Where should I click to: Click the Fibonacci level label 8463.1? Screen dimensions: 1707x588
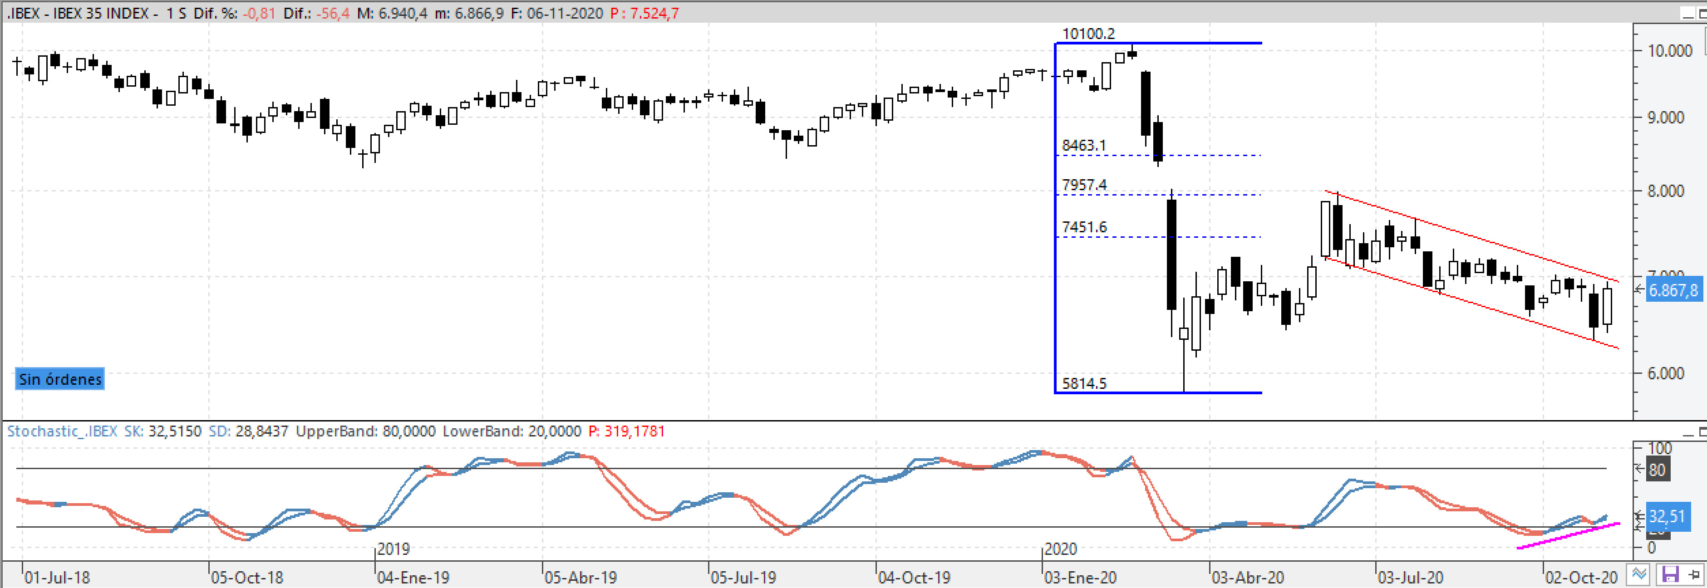point(1084,145)
